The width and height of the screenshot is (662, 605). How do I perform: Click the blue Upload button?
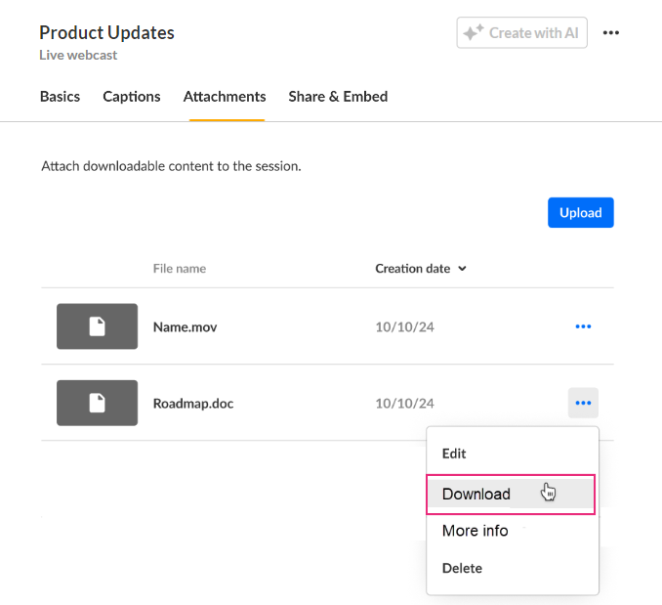pyautogui.click(x=580, y=213)
